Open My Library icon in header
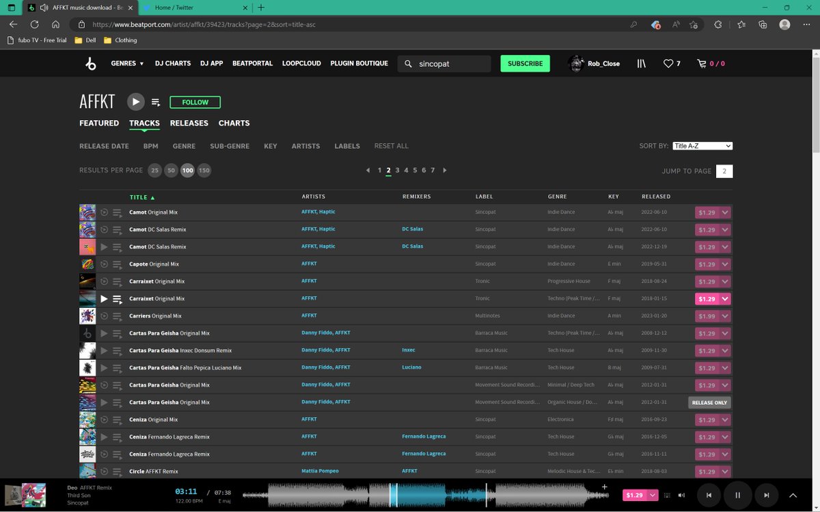This screenshot has width=820, height=512. click(641, 63)
